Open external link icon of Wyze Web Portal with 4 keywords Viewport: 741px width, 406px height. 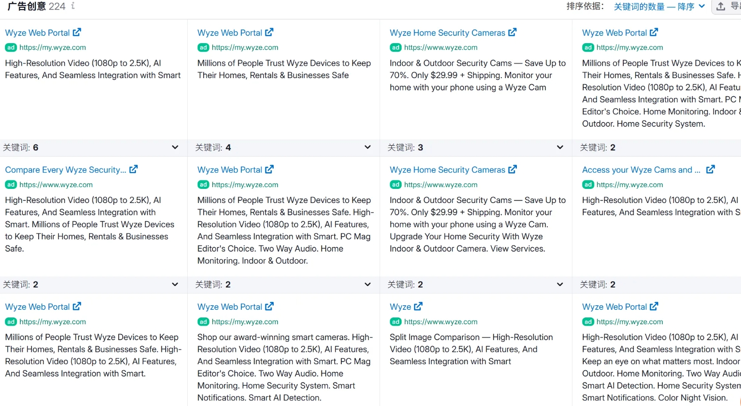[269, 32]
